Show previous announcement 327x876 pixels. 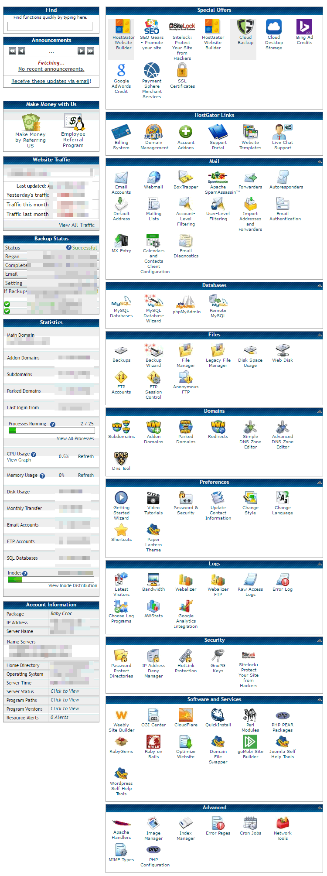[x=21, y=51]
